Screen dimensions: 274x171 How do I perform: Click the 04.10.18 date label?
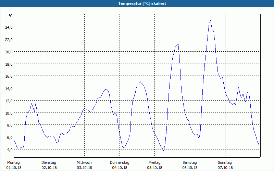click(x=120, y=168)
